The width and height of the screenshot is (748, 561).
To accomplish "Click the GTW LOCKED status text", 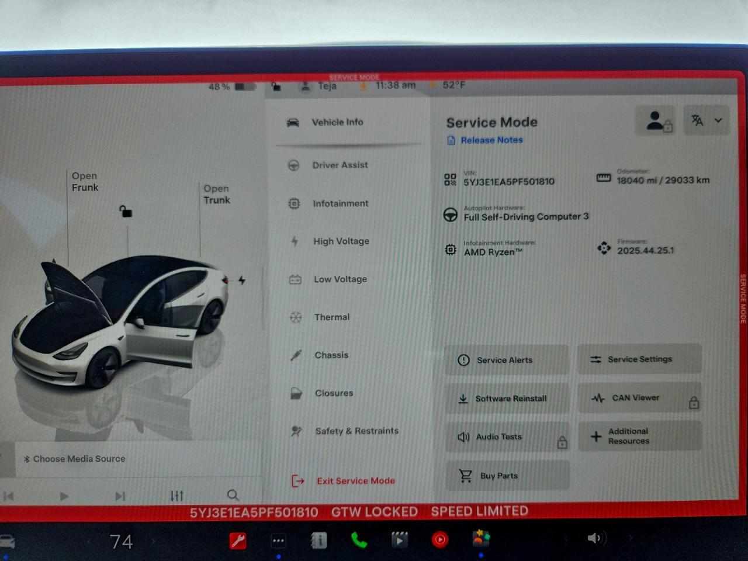I will 375,512.
